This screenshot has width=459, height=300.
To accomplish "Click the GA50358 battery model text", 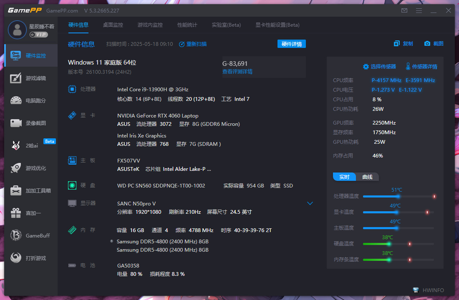I will (128, 266).
